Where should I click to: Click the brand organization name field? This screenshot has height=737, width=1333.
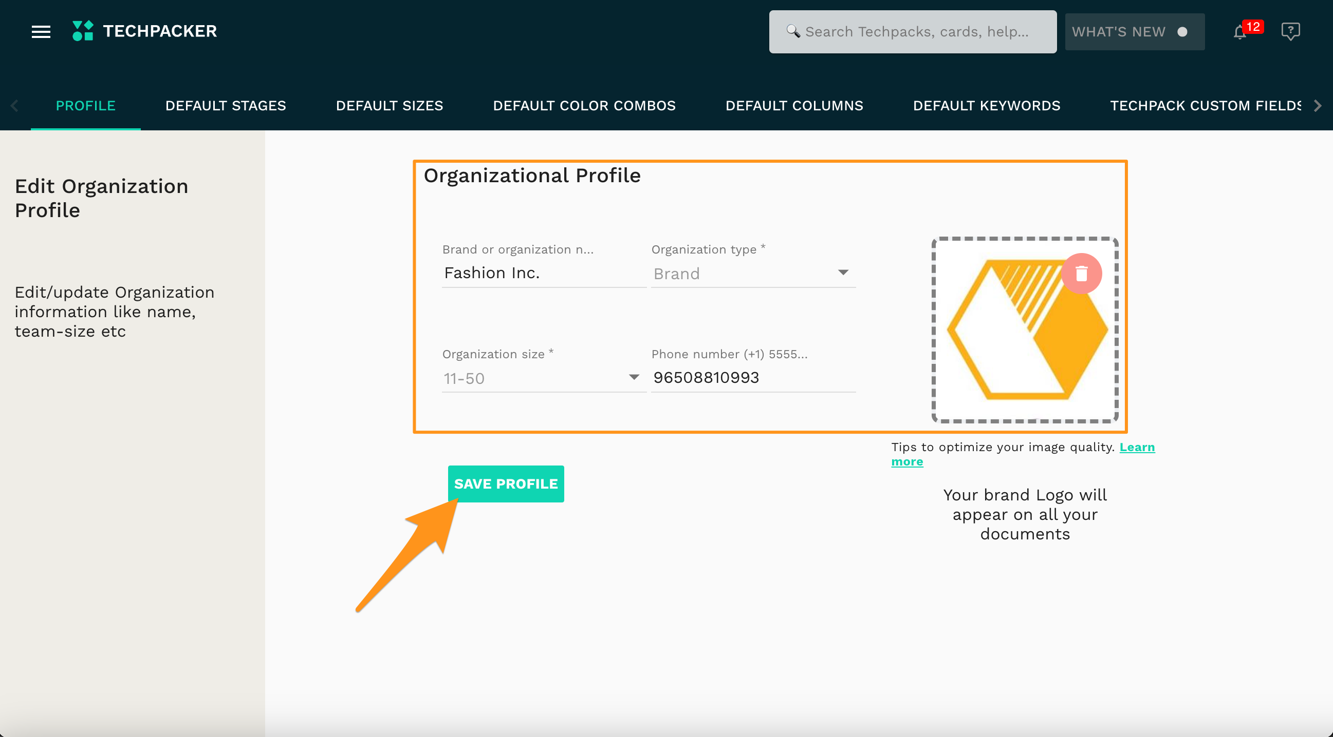pos(543,273)
